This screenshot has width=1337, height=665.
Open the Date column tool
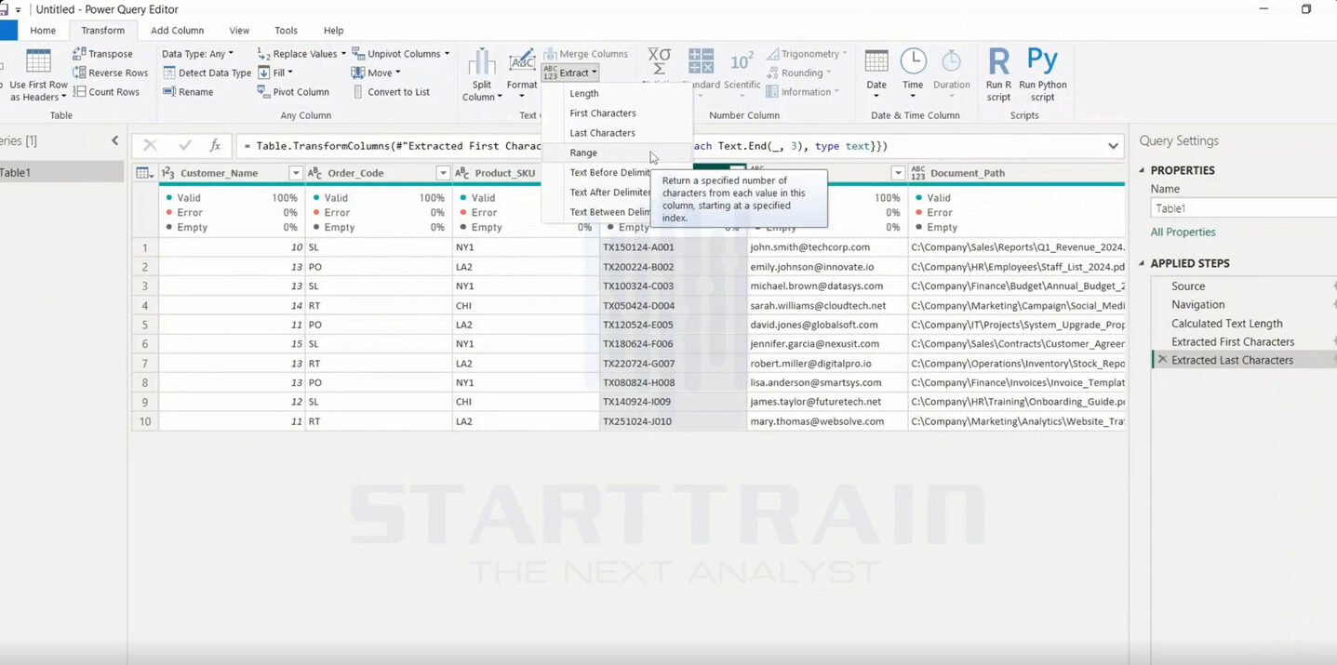(876, 74)
